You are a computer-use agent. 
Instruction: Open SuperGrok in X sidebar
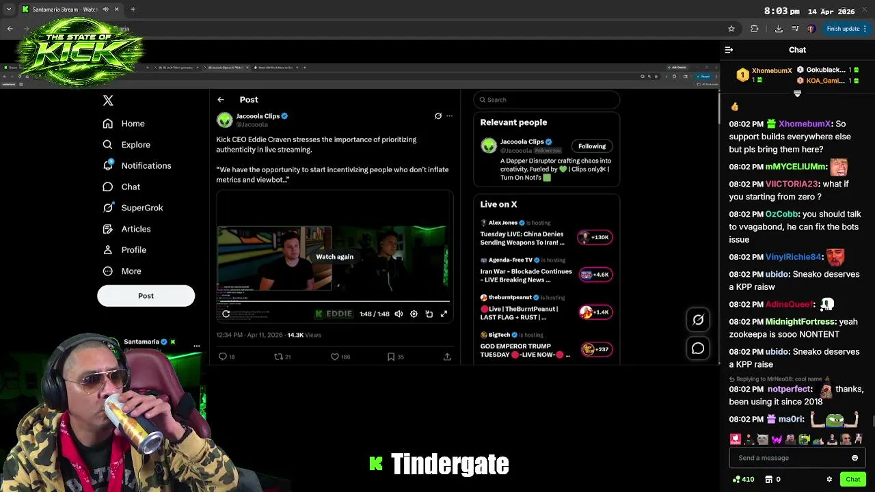[x=133, y=208]
